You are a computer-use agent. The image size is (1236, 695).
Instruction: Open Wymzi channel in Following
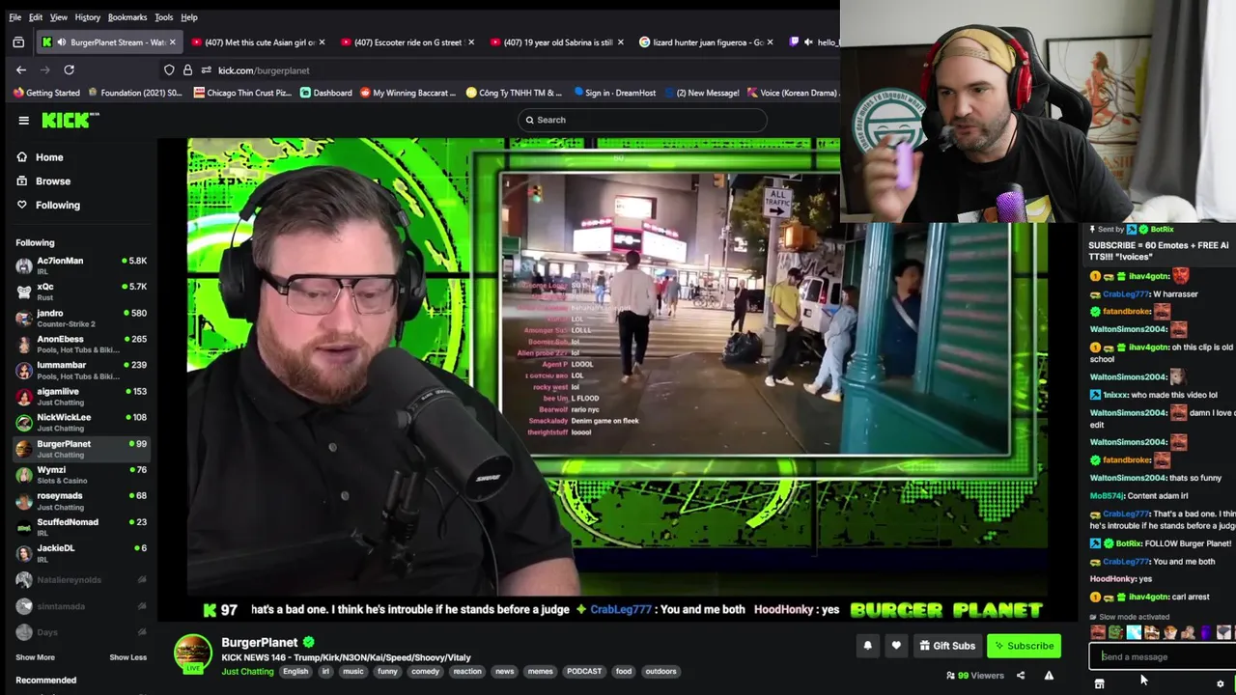coord(81,474)
